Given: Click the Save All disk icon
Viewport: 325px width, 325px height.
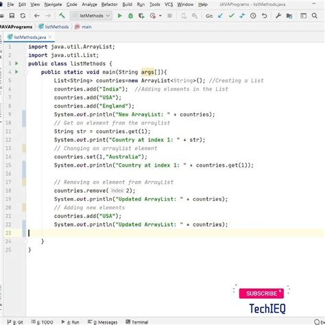Looking at the screenshot, I should click(12, 16).
